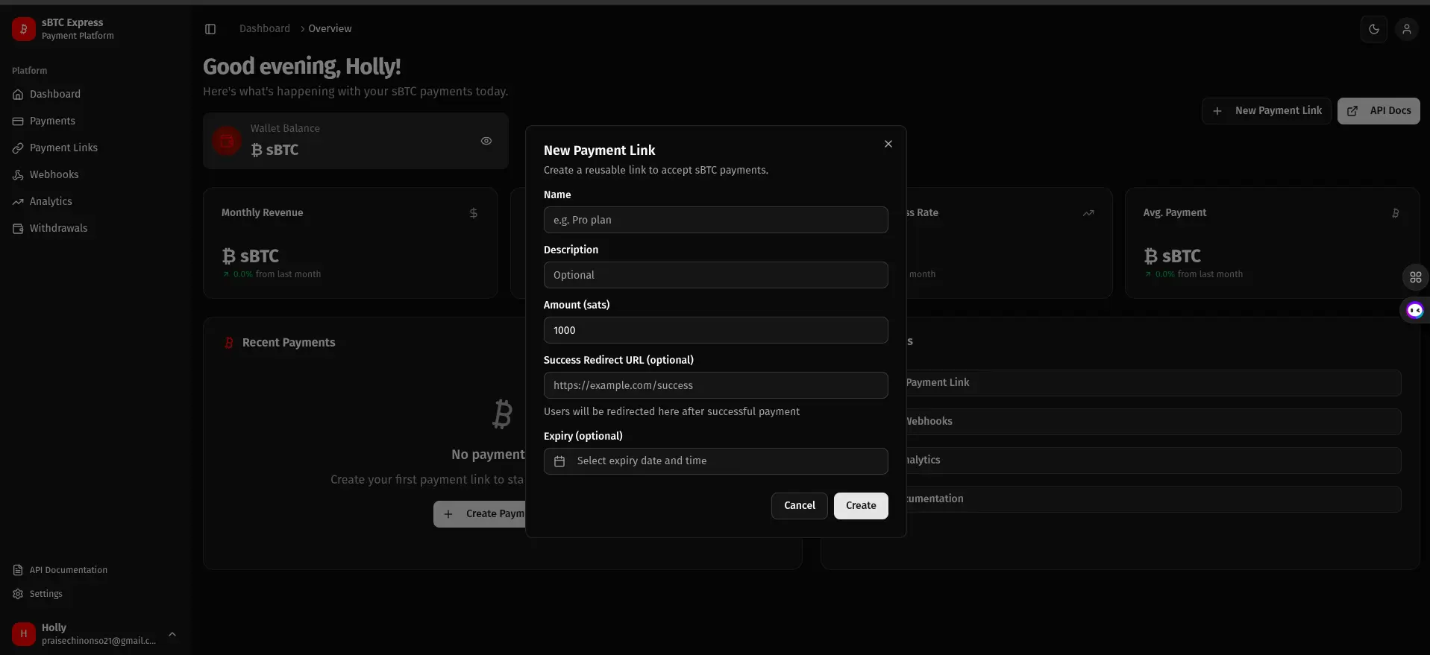The width and height of the screenshot is (1430, 655).
Task: Toggle dark mode with moon icon
Action: point(1373,29)
